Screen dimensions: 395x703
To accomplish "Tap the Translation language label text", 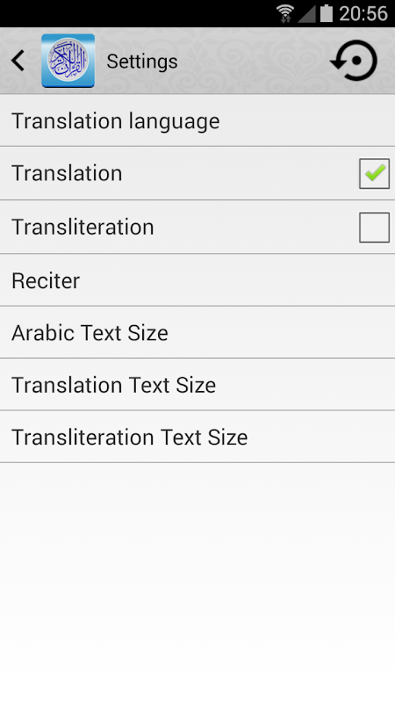I will [115, 121].
